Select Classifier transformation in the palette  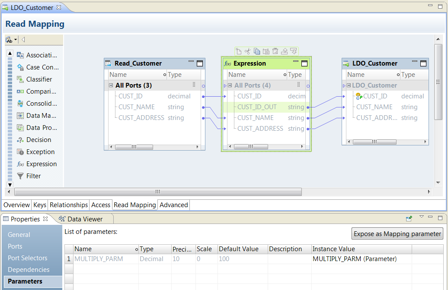(x=35, y=79)
